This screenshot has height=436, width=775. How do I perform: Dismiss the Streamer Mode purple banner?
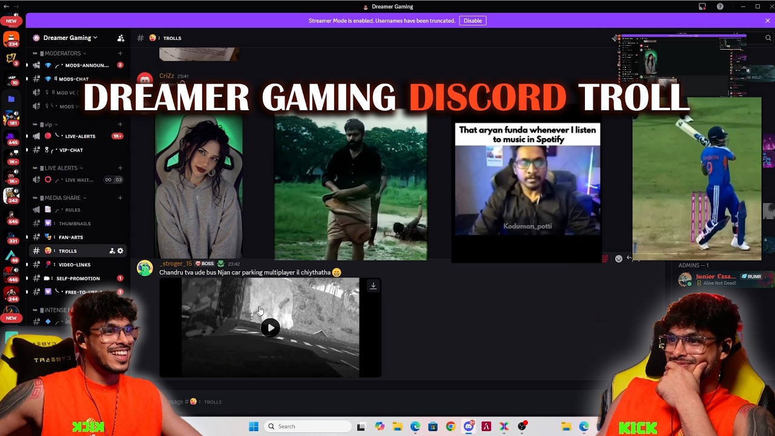[767, 21]
